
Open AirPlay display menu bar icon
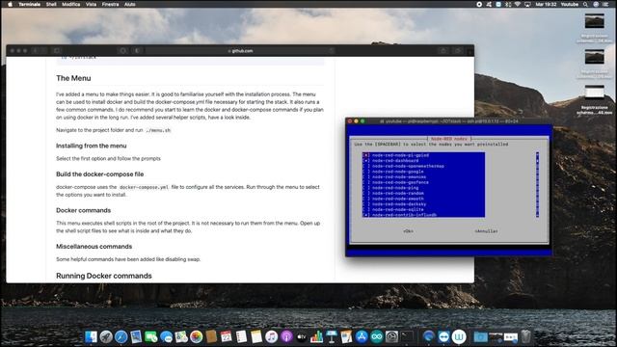pyautogui.click(x=527, y=4)
